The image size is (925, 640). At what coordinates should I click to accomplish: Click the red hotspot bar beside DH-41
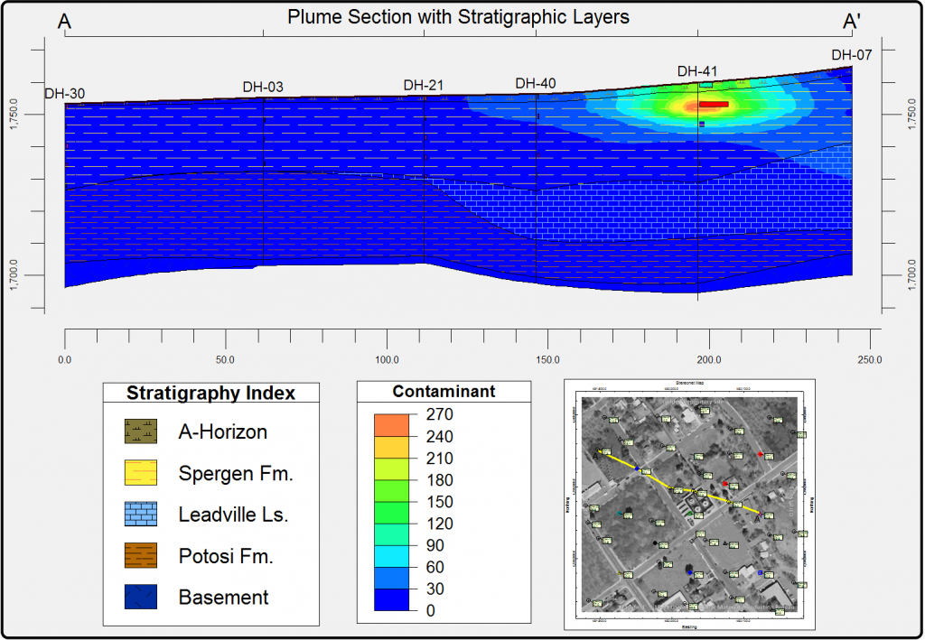[x=714, y=105]
